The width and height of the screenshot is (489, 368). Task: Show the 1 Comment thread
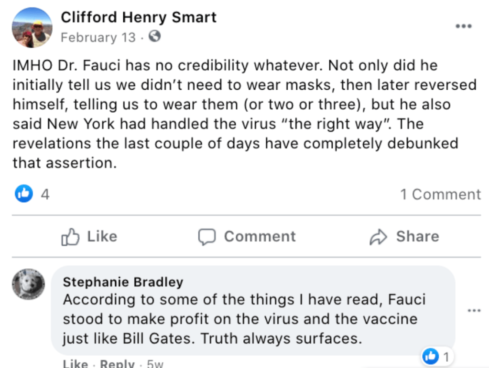point(440,194)
